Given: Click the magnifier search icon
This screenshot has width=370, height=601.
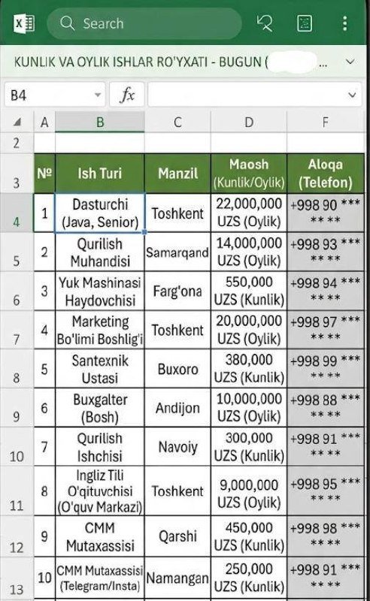Looking at the screenshot, I should coord(67,23).
